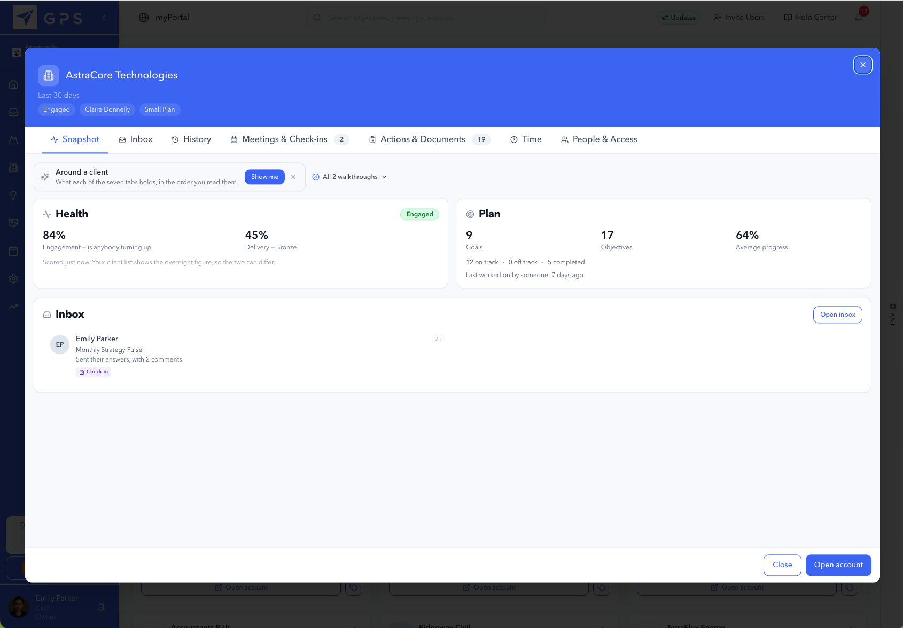Click the notifications bell icon
The width and height of the screenshot is (903, 628).
click(859, 18)
